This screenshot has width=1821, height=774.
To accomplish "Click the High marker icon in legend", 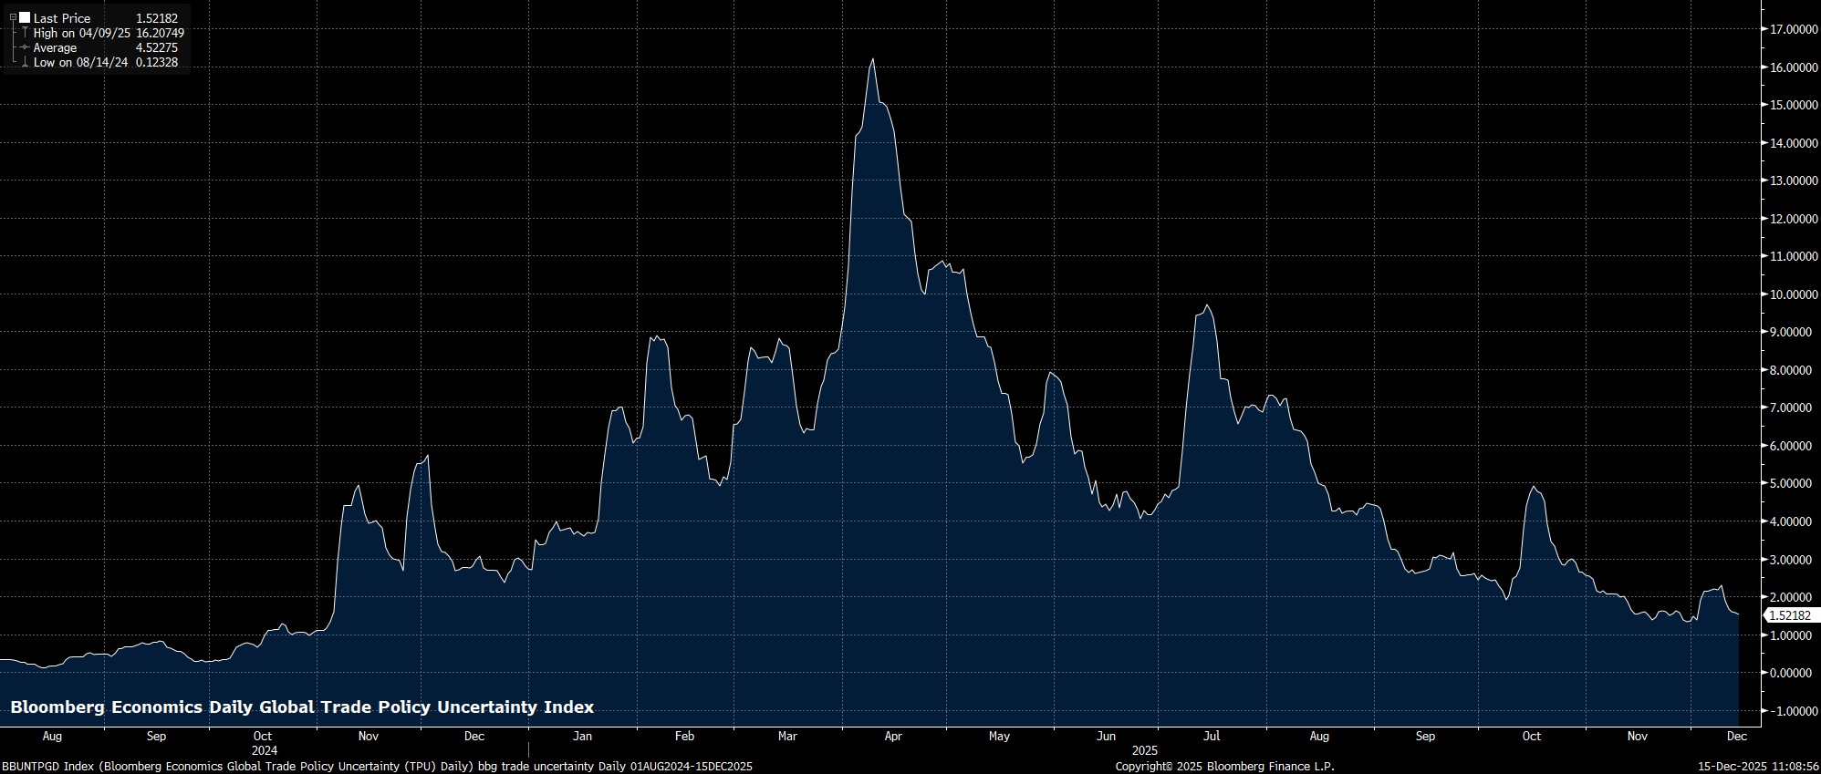I will 25,33.
